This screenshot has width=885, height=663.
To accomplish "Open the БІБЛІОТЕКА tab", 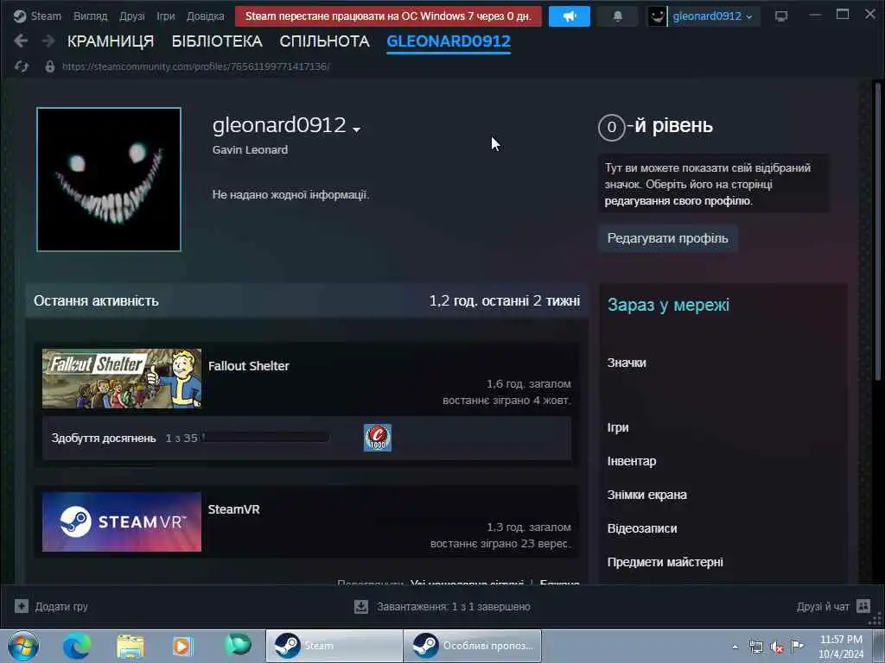I will [217, 41].
